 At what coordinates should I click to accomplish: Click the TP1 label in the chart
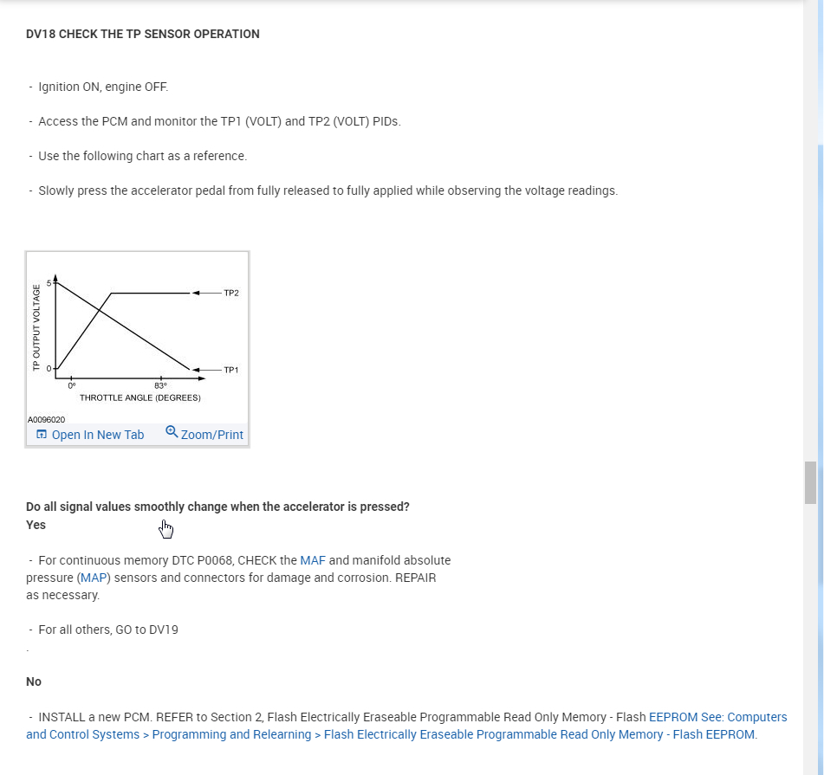pos(231,370)
